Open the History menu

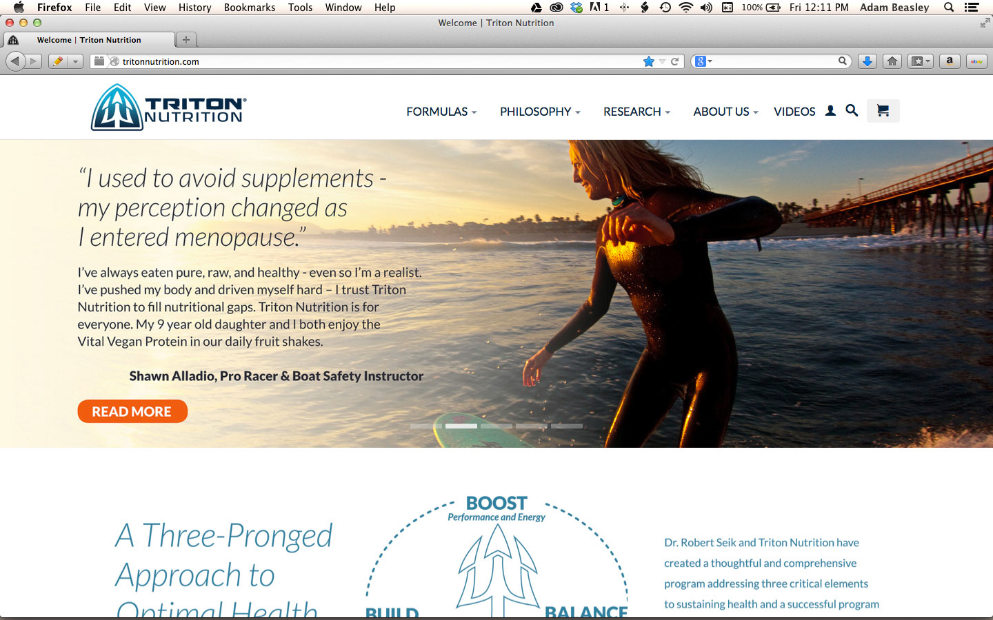[x=195, y=8]
